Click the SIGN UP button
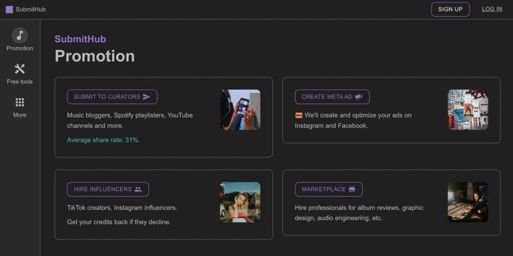Screen dimensions: 513x256 tap(450, 9)
